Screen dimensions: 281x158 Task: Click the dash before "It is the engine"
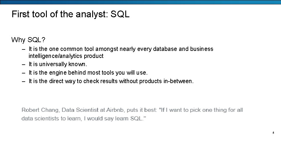click(23, 73)
